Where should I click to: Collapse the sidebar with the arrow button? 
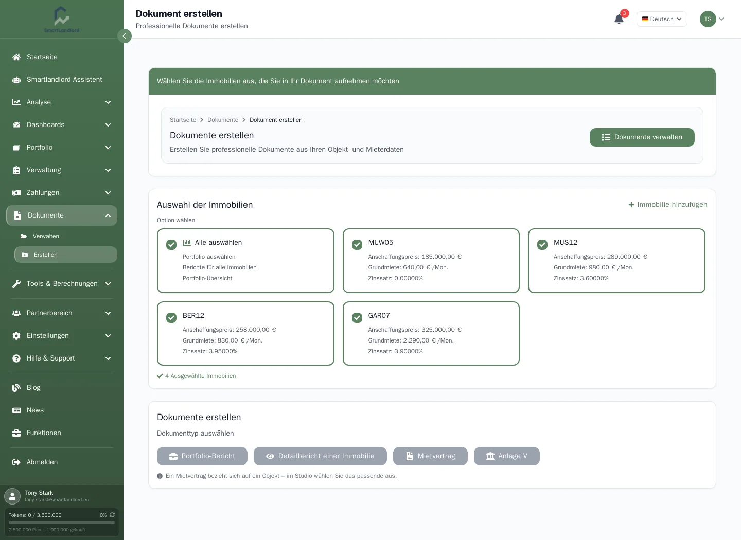[125, 36]
